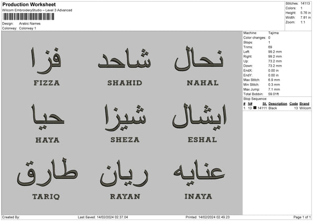
Task: Click the EndX value 0.00 in
Action: [x=273, y=70]
